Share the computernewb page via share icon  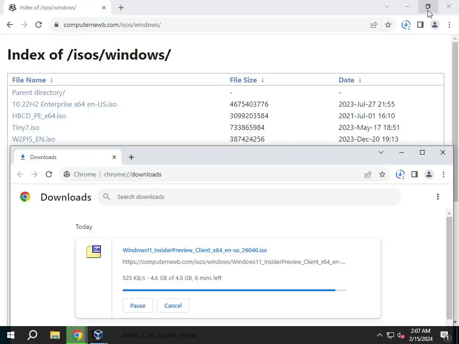[x=374, y=25]
